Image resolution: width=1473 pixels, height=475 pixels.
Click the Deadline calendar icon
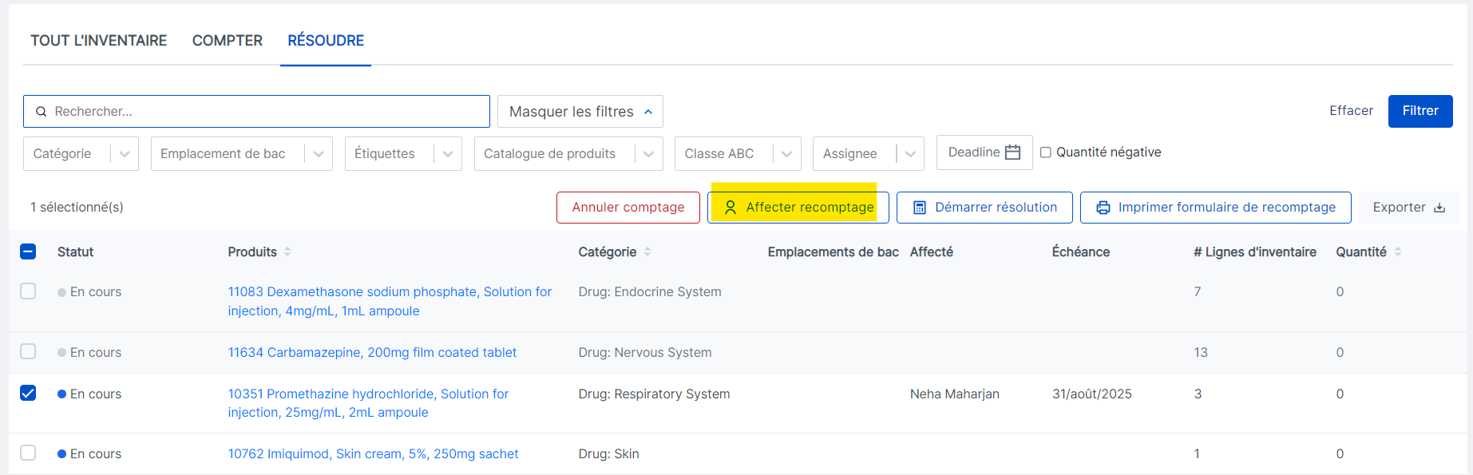(1012, 152)
